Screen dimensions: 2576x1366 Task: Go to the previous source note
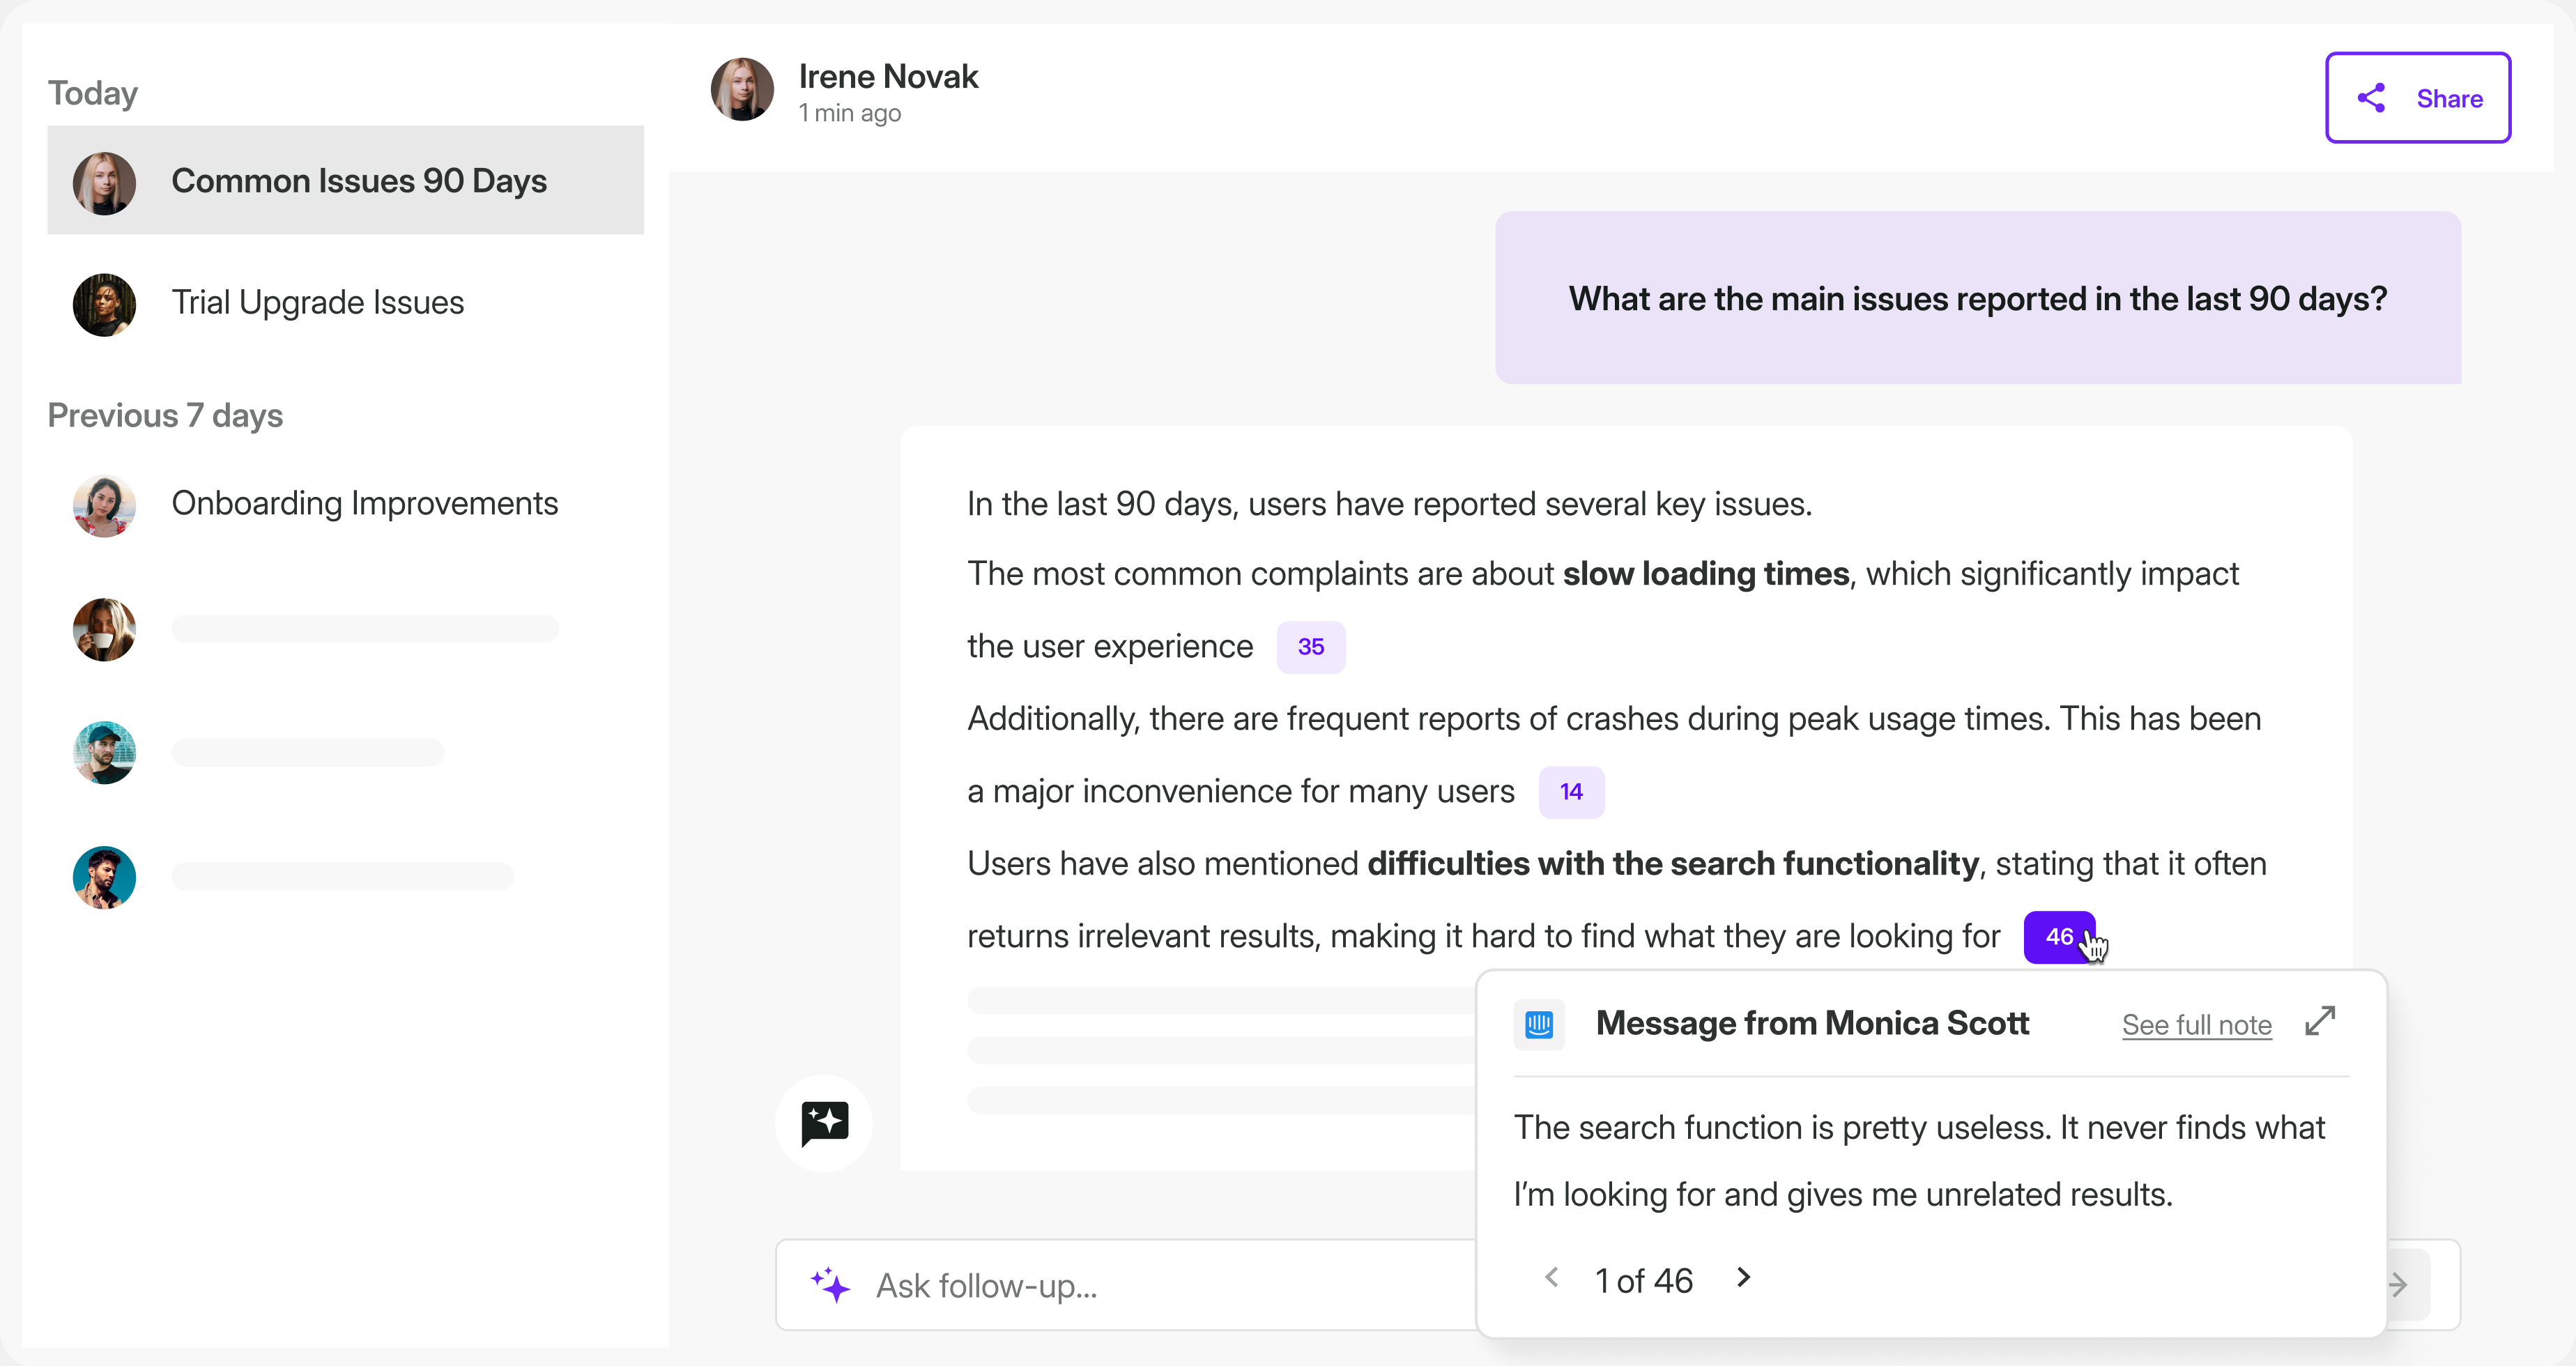pos(1552,1278)
